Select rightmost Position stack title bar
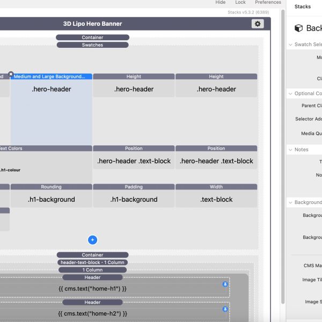322x322 pixels. click(216, 149)
